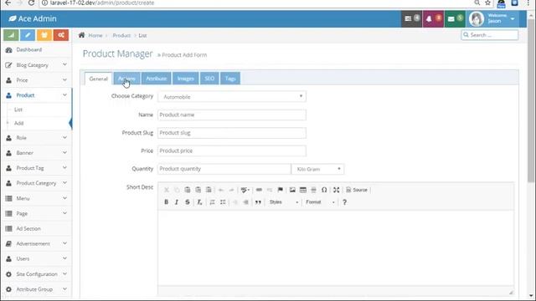Image resolution: width=536 pixels, height=301 pixels.
Task: Click the insert Table icon
Action: (303, 190)
